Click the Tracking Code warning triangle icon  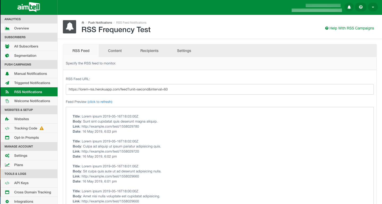(41, 128)
